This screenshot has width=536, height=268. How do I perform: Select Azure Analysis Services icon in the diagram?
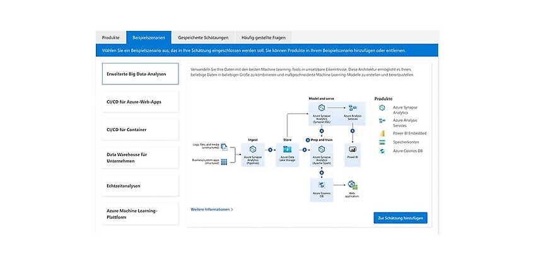[352, 108]
